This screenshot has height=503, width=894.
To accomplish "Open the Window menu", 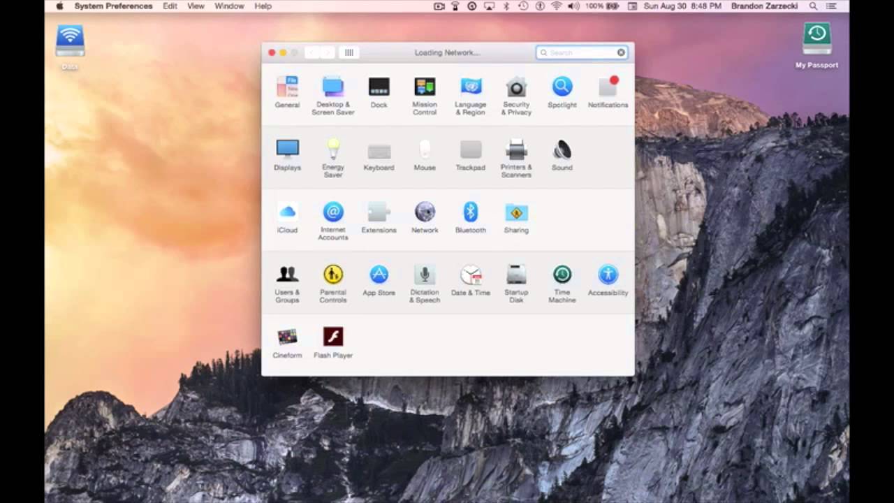I will [x=229, y=6].
